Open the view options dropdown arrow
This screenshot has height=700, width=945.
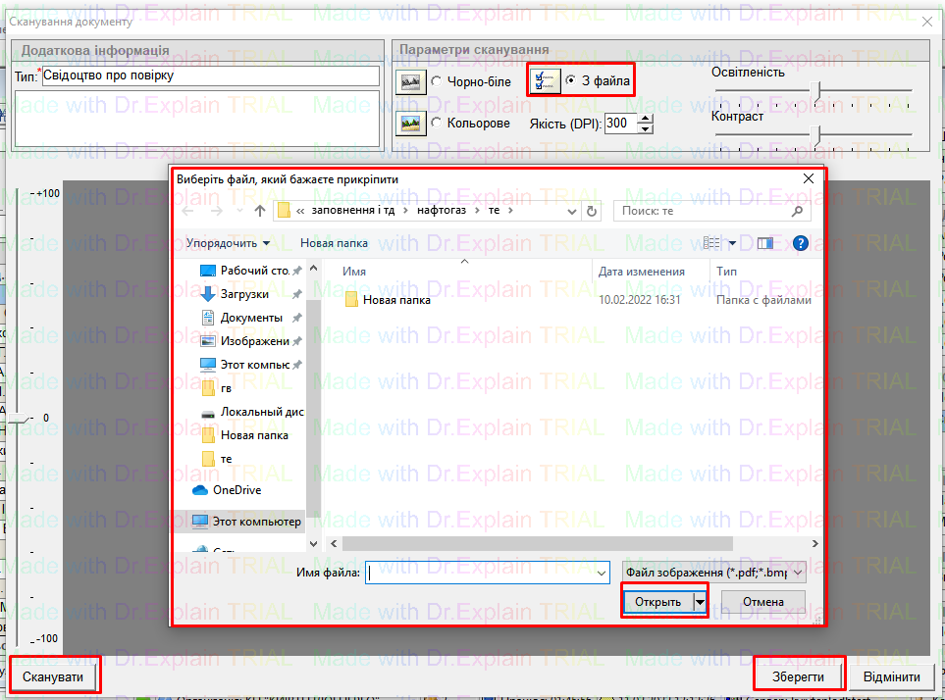(x=732, y=243)
